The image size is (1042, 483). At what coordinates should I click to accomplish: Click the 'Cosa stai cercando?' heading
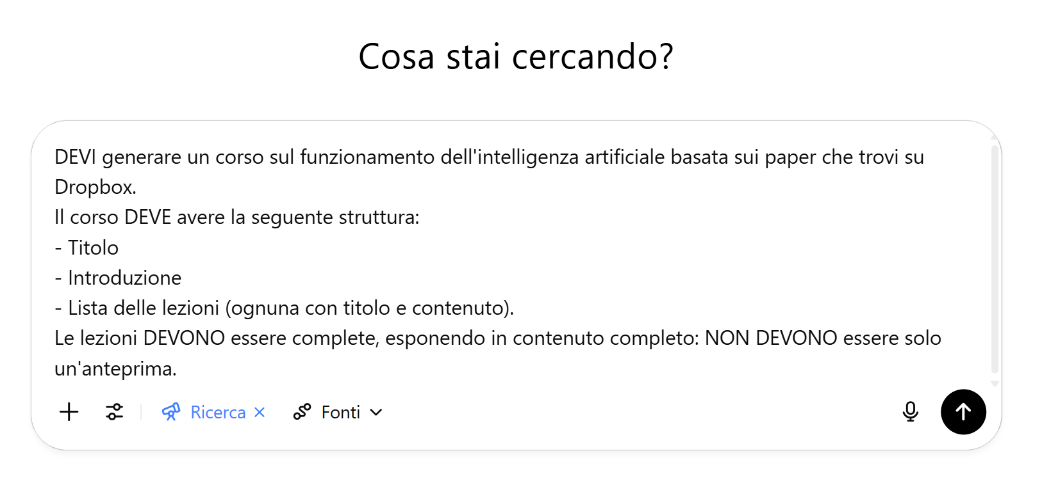click(x=516, y=56)
